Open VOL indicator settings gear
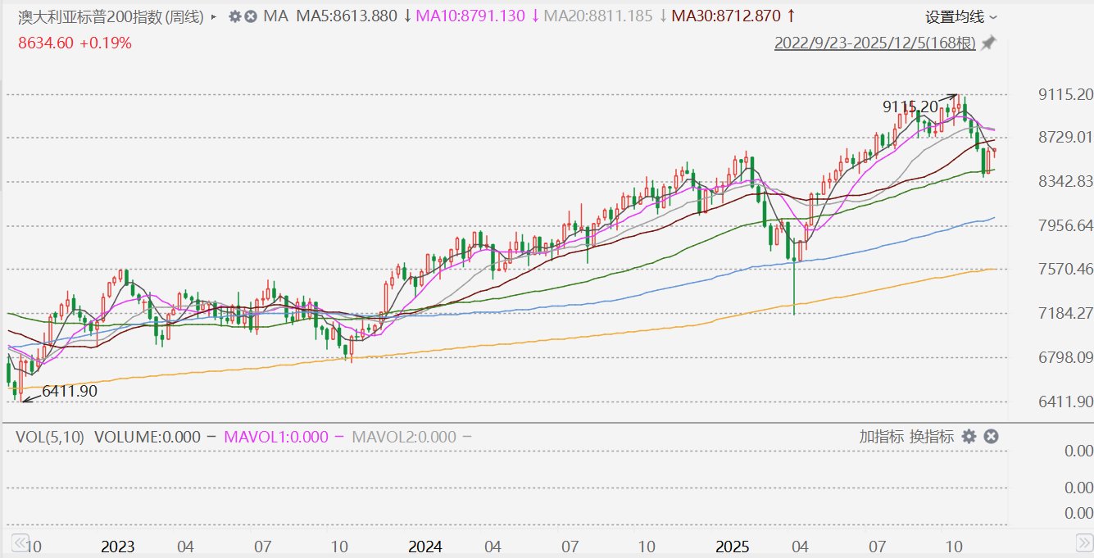Screen dimensions: 1094x558 tap(969, 437)
